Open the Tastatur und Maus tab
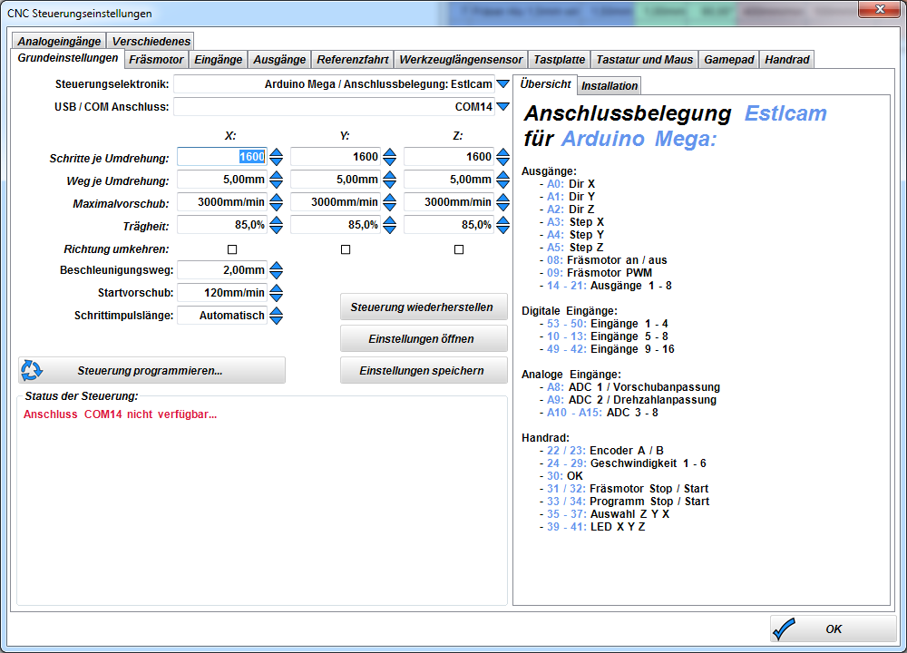The width and height of the screenshot is (907, 653). click(644, 60)
